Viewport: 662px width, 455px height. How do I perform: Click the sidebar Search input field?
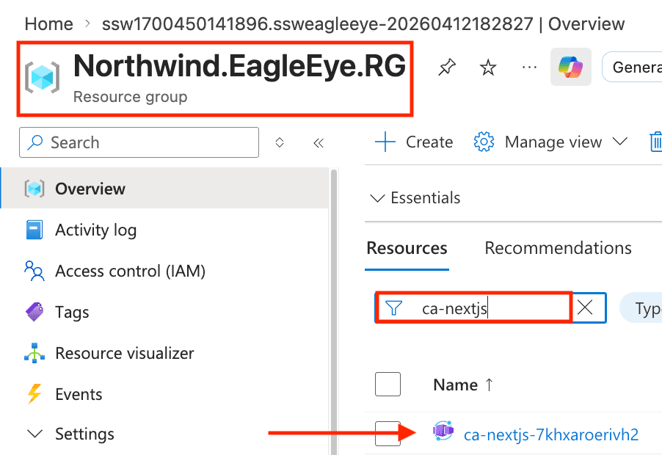click(139, 142)
